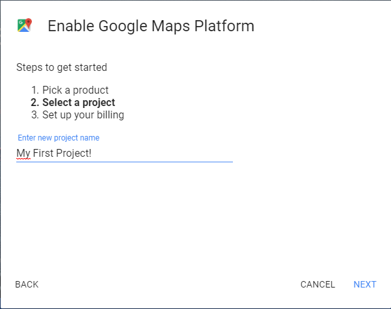391x309 pixels.
Task: Select step 'Pick a product'
Action: click(75, 90)
